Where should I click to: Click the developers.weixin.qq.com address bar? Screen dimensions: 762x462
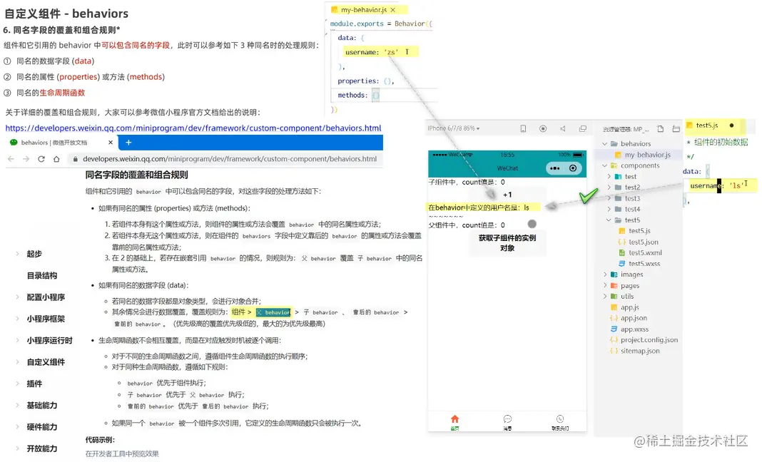[230, 159]
